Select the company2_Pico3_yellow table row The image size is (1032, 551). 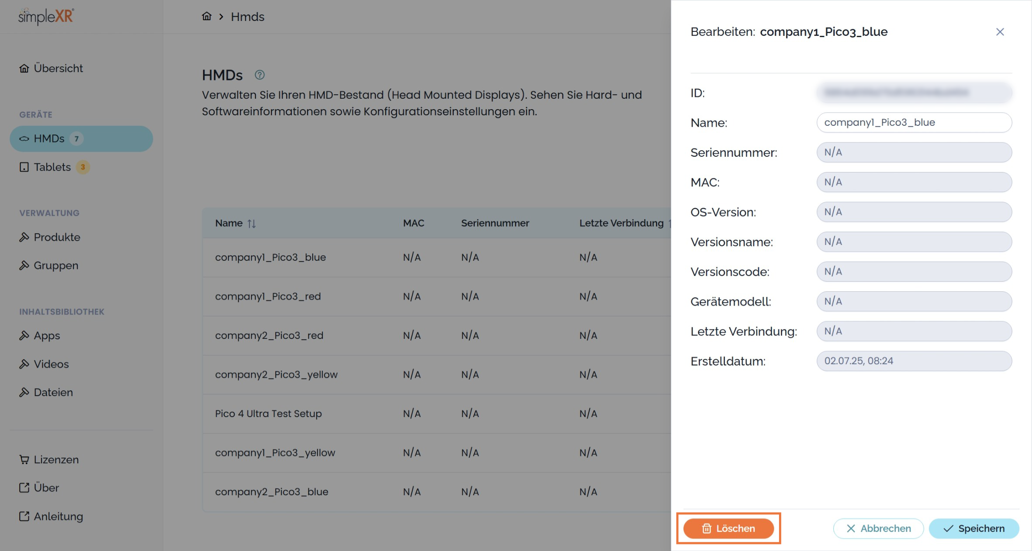coord(276,375)
